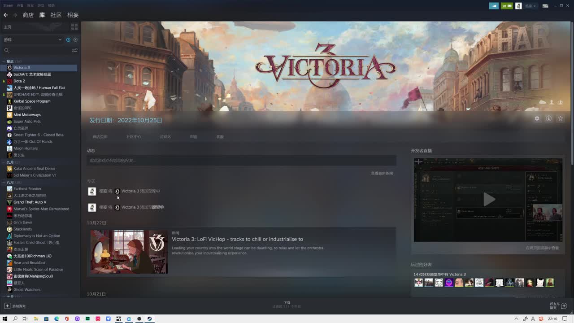Open the green notifications inbox button
Image resolution: width=574 pixels, height=323 pixels.
pos(507,6)
